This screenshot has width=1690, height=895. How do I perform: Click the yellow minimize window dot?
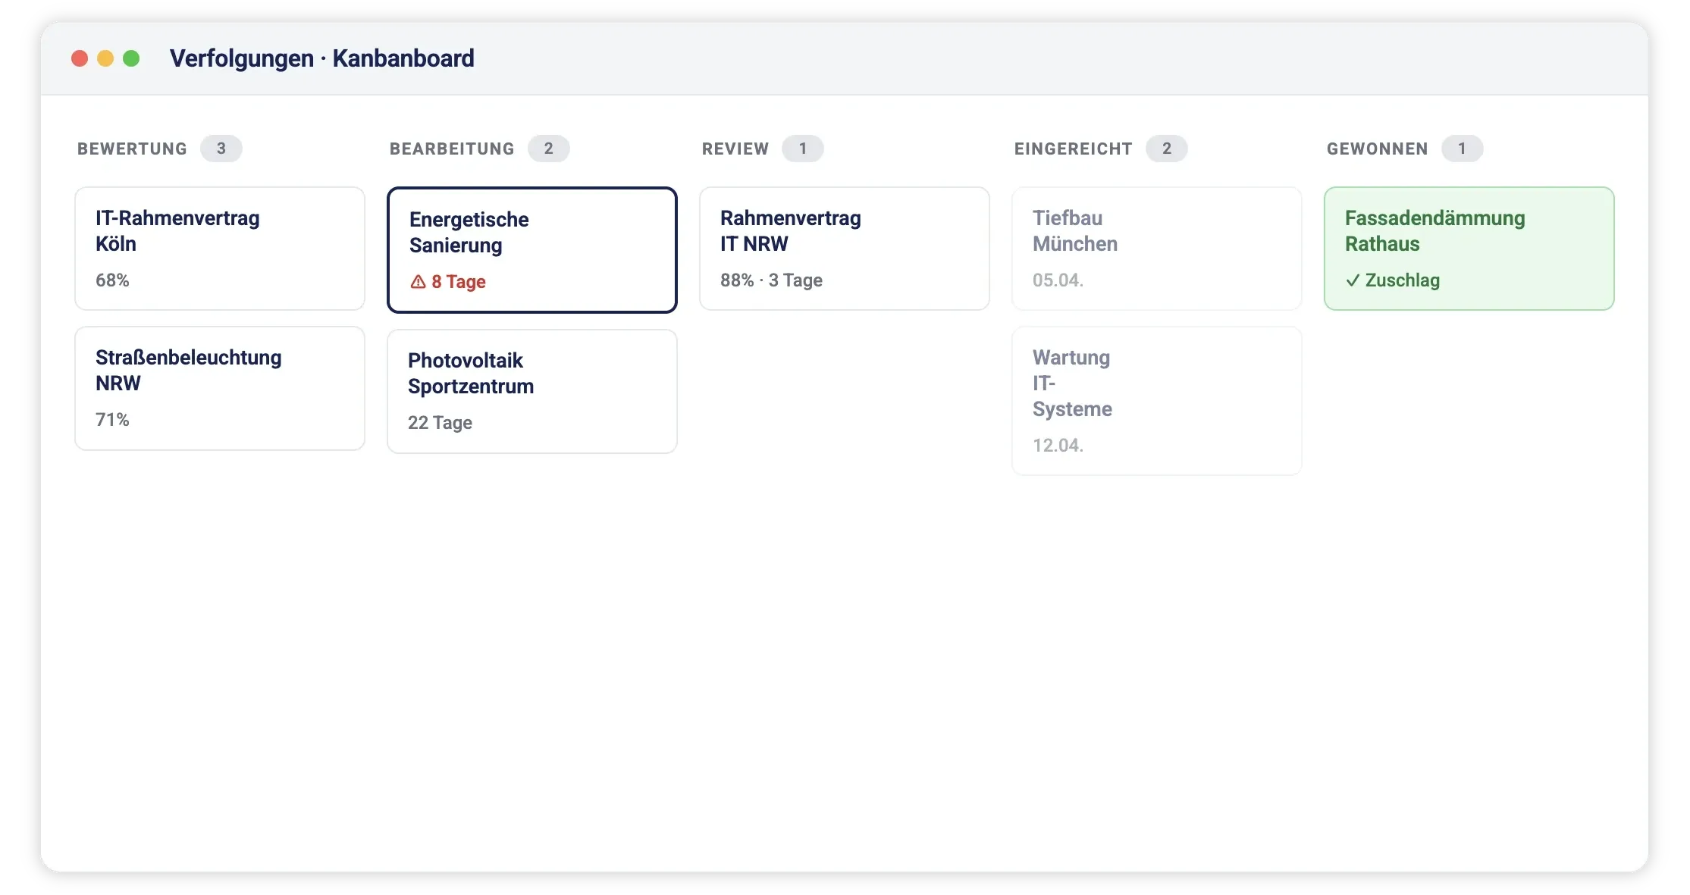pyautogui.click(x=105, y=58)
